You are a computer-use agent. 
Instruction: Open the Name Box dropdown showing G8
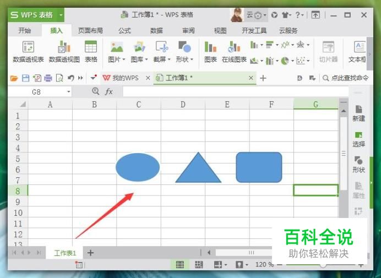pos(69,92)
